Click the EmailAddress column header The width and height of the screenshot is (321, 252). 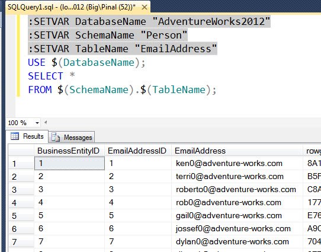tap(237, 151)
